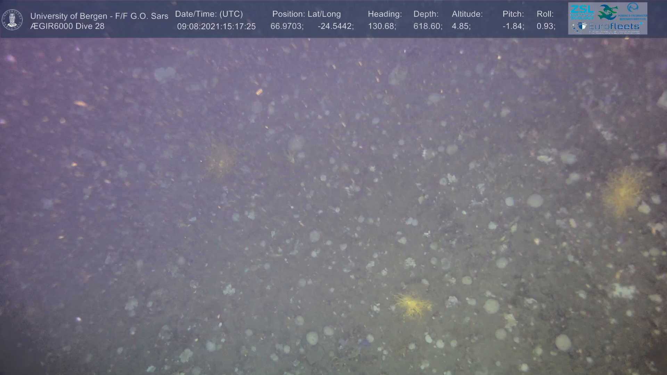
Task: Click the Heading value 130.68
Action: [381, 27]
